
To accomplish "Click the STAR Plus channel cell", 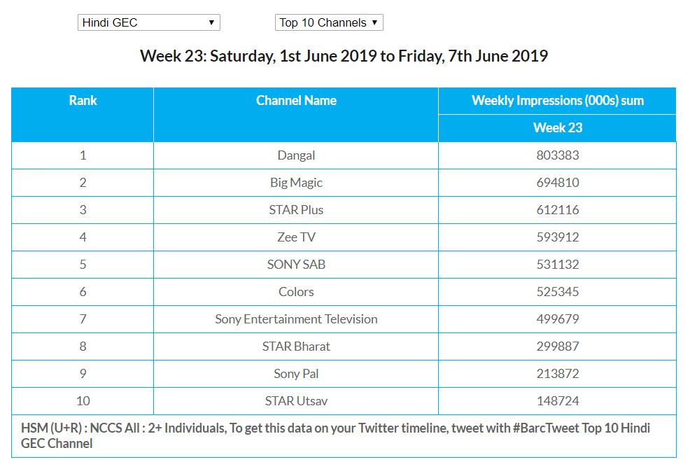I will coord(296,210).
